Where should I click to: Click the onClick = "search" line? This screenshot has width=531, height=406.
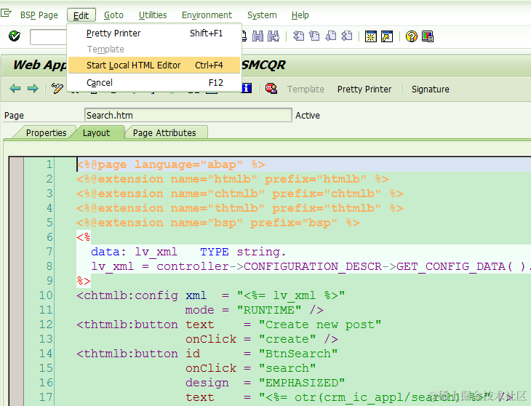click(x=251, y=368)
